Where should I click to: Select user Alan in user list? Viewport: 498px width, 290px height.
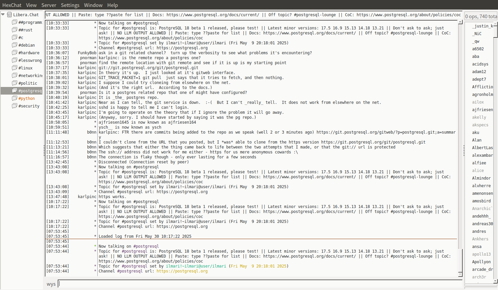(x=477, y=140)
